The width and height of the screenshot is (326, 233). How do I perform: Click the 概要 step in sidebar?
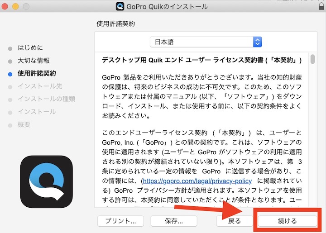click(24, 124)
